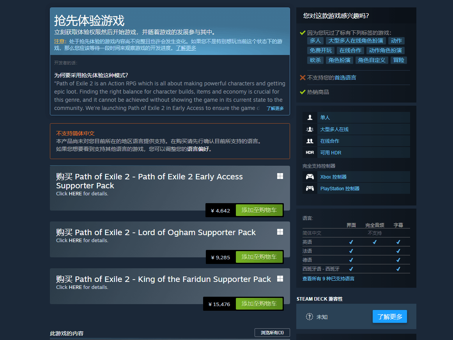Click 西班牙语 - 西班牙 language row label

(x=321, y=269)
